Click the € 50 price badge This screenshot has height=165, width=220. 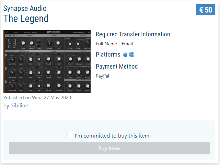(206, 10)
